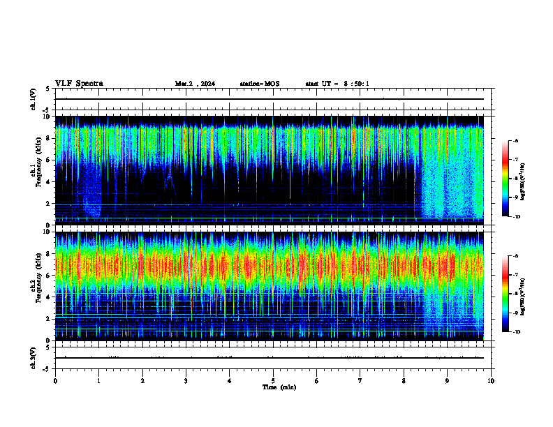Click the "4" kHz tick on ch.1 frequency axis
The width and height of the screenshot is (553, 427).
pyautogui.click(x=50, y=182)
